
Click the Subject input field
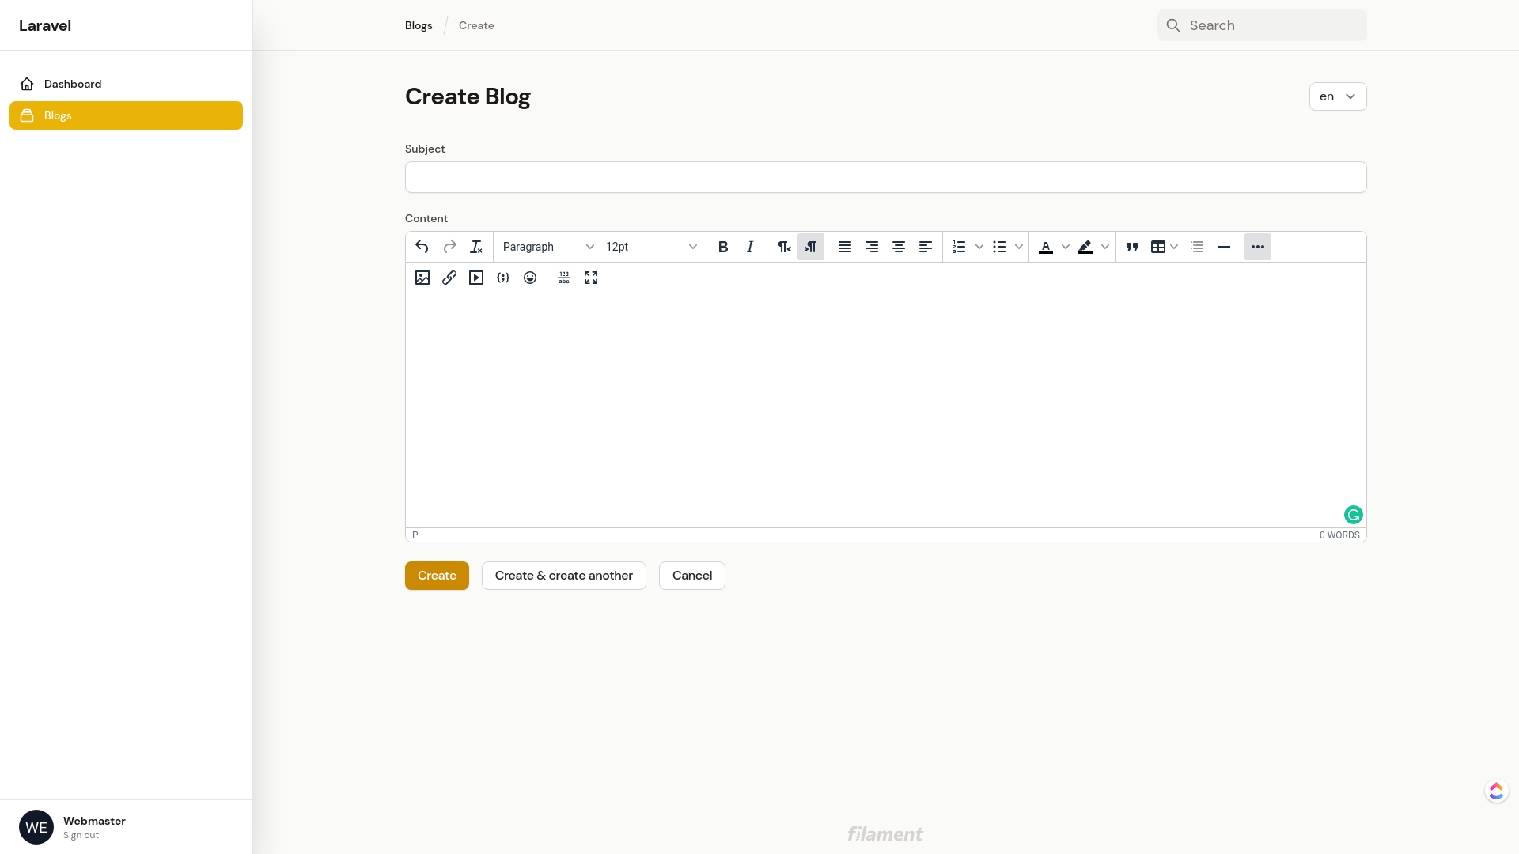point(885,177)
